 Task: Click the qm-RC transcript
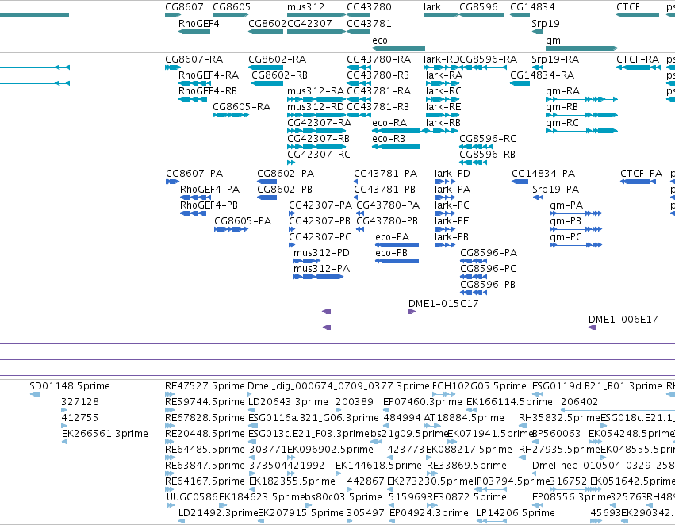coord(581,131)
